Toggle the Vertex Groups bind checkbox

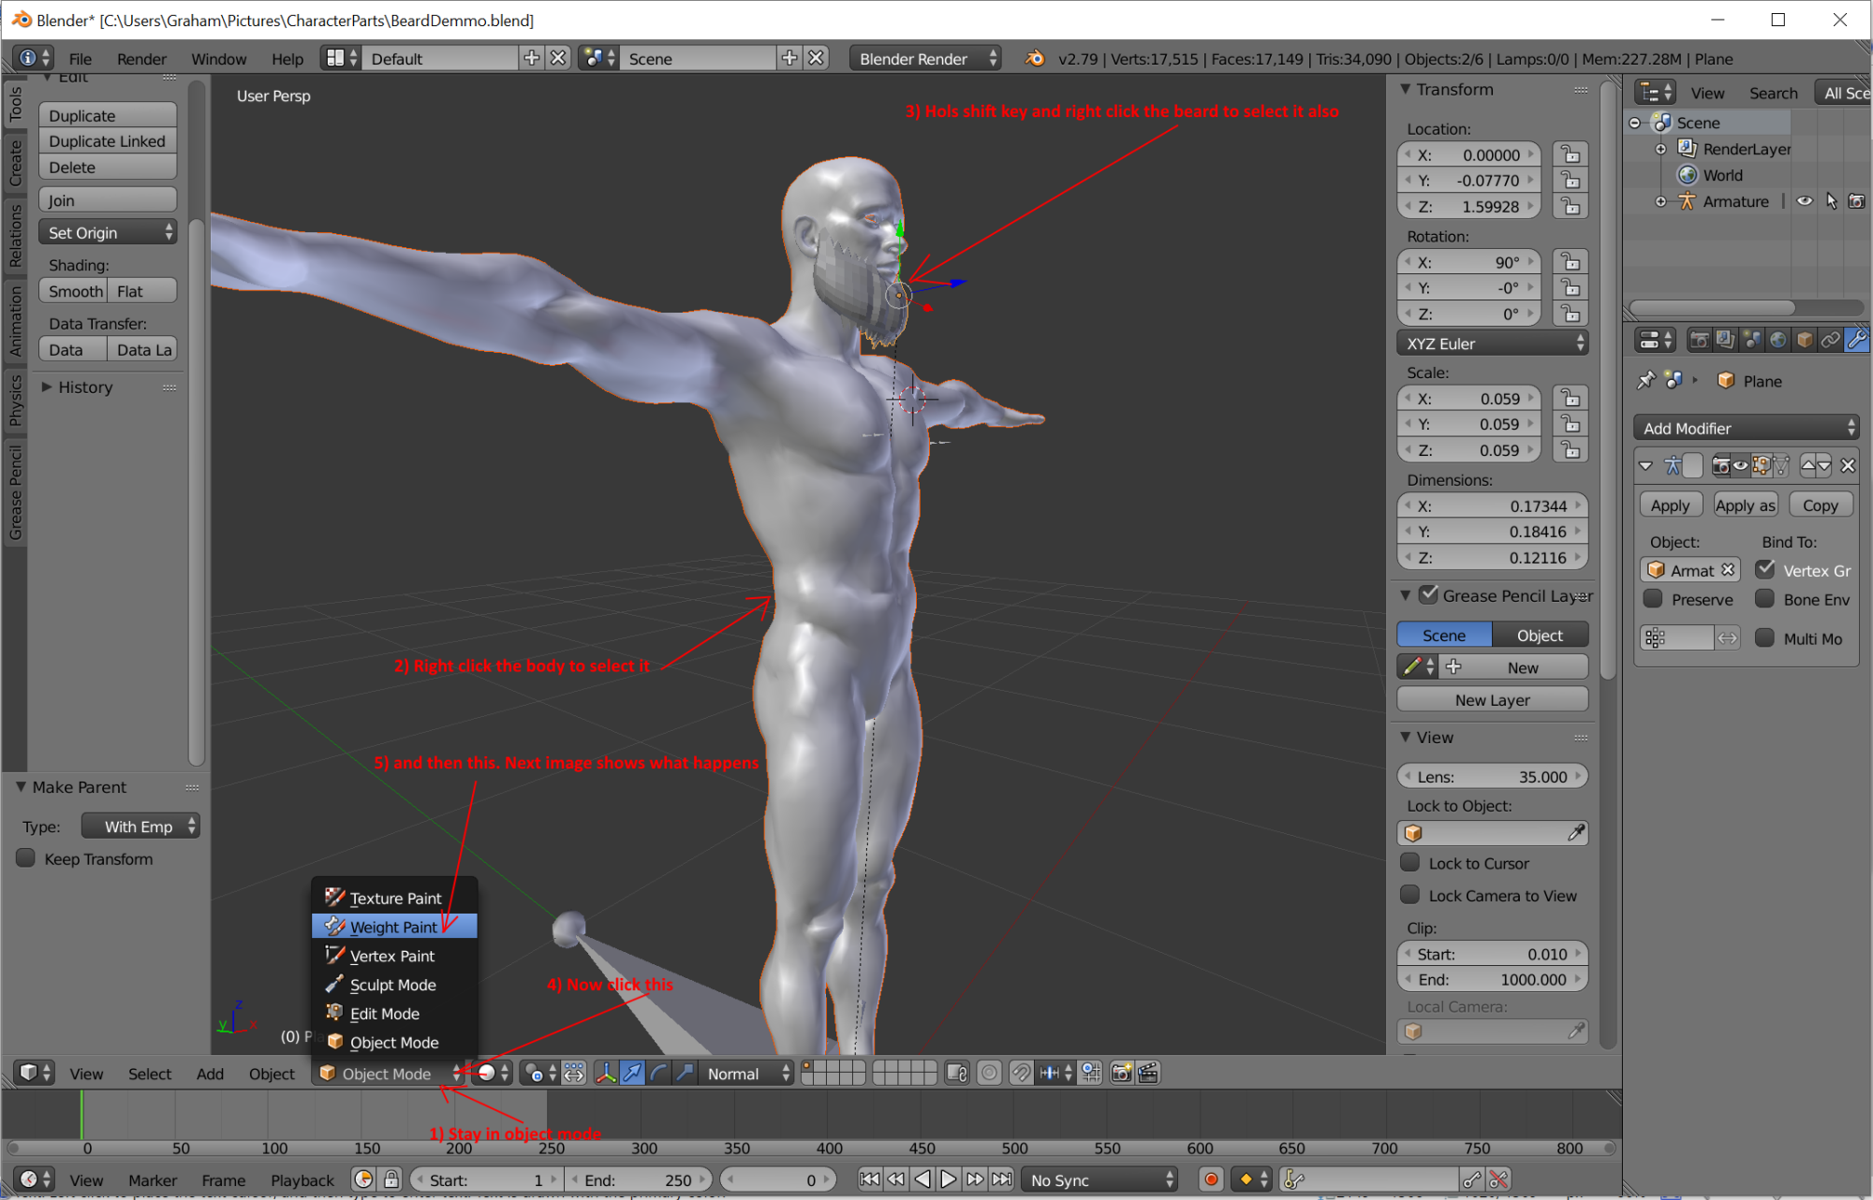[x=1765, y=569]
